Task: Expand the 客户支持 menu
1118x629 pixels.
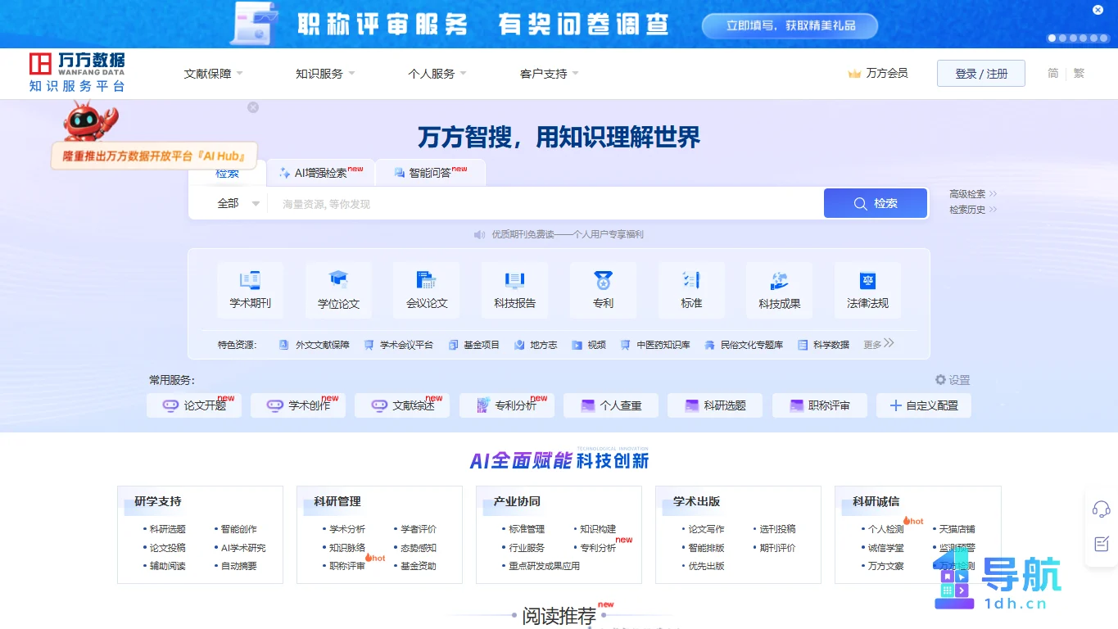Action: tap(550, 74)
